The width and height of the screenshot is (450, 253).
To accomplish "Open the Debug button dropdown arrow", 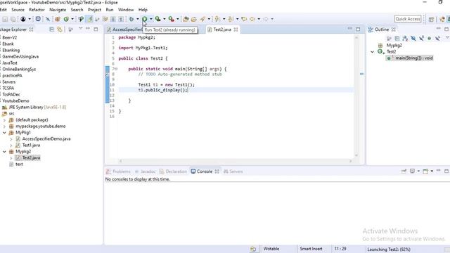I will [138, 19].
